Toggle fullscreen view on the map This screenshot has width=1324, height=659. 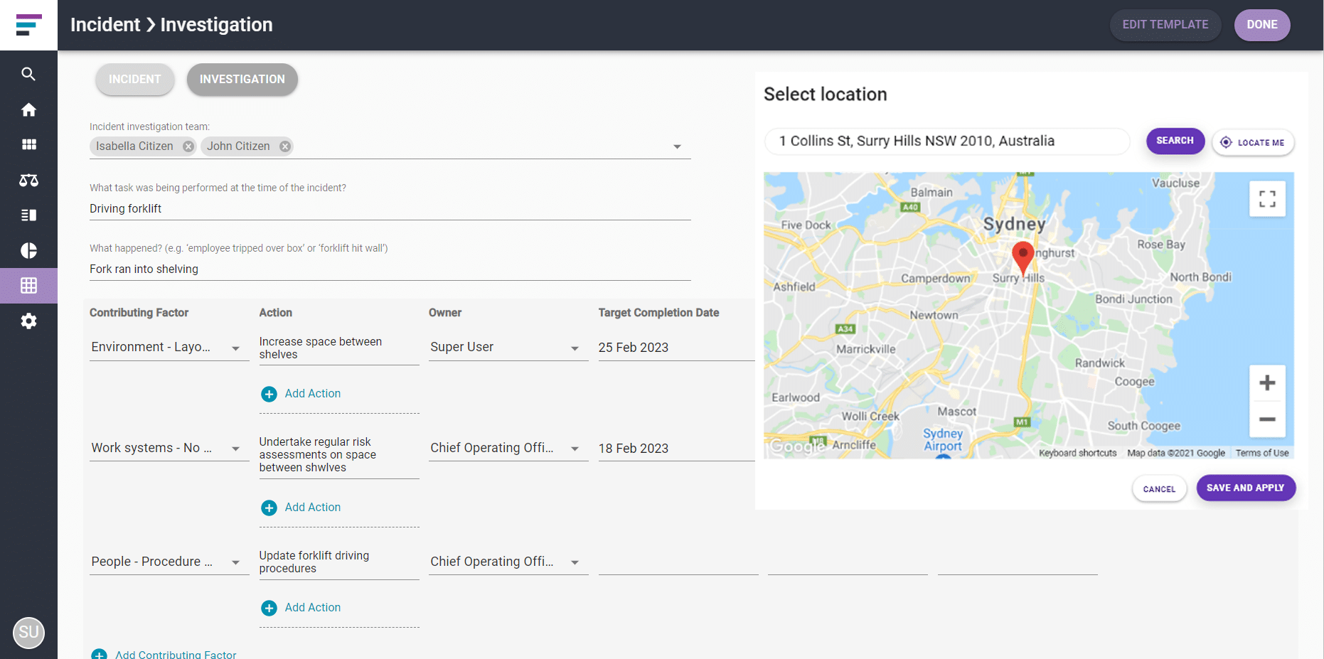[x=1267, y=199]
